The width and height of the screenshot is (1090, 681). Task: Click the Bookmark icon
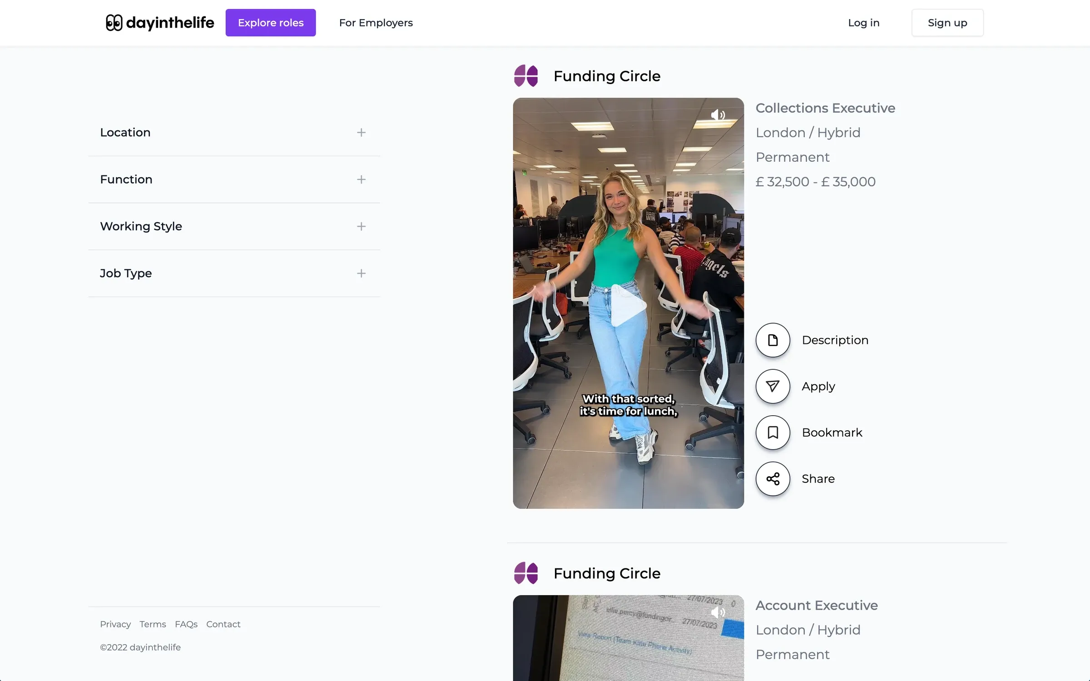click(773, 432)
